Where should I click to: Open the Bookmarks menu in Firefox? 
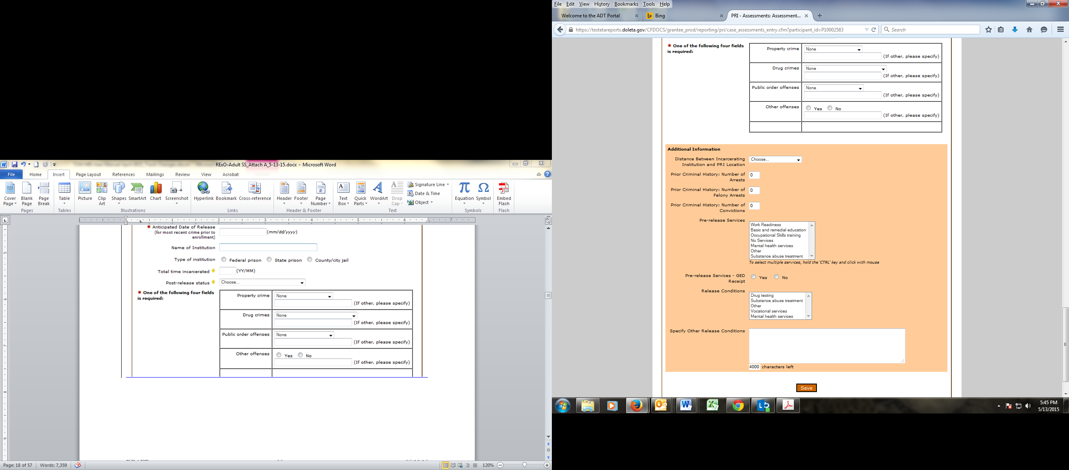(626, 4)
